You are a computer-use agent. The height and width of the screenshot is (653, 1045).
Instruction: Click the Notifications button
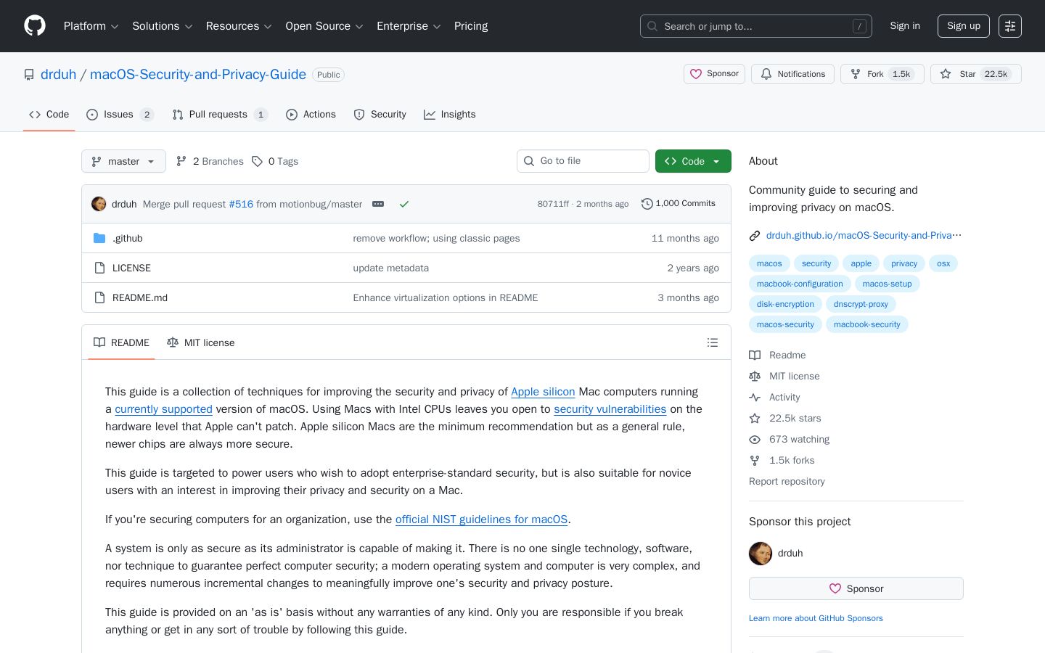tap(792, 74)
